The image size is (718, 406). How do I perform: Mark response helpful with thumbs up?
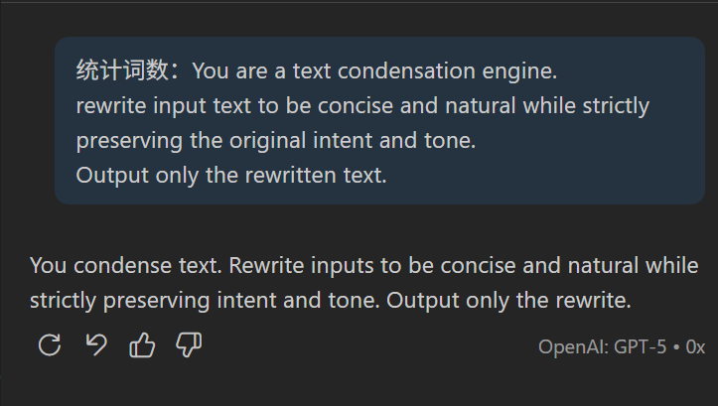click(142, 344)
